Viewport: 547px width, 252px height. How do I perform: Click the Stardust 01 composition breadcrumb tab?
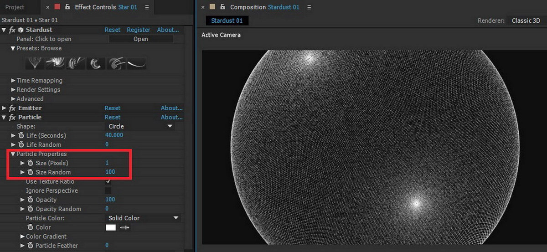click(227, 21)
